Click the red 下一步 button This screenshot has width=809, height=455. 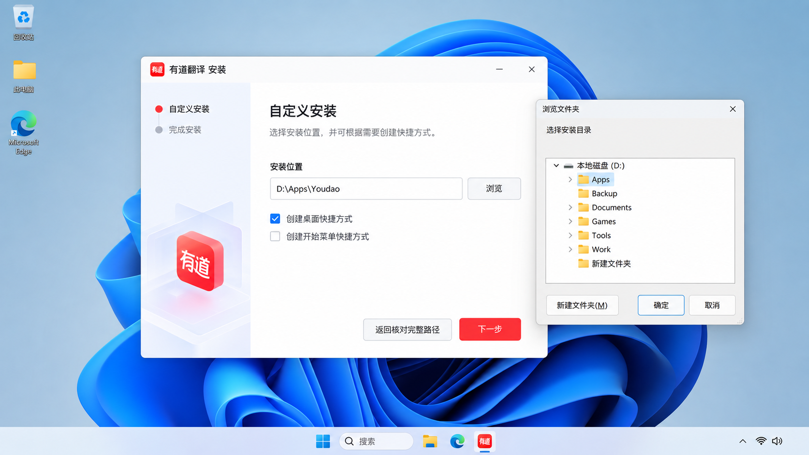pyautogui.click(x=490, y=329)
